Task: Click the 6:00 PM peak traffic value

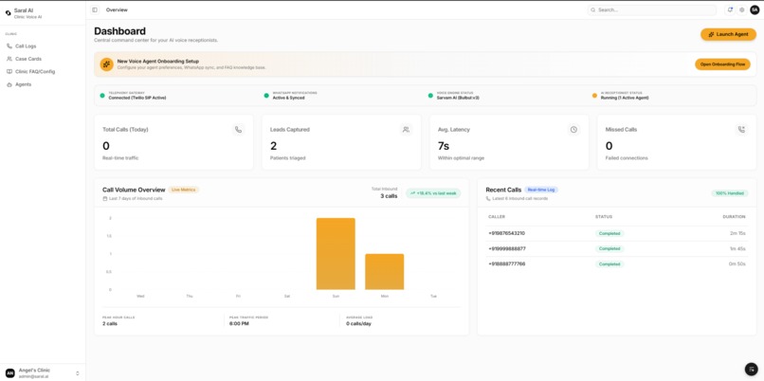Action: pyautogui.click(x=239, y=323)
